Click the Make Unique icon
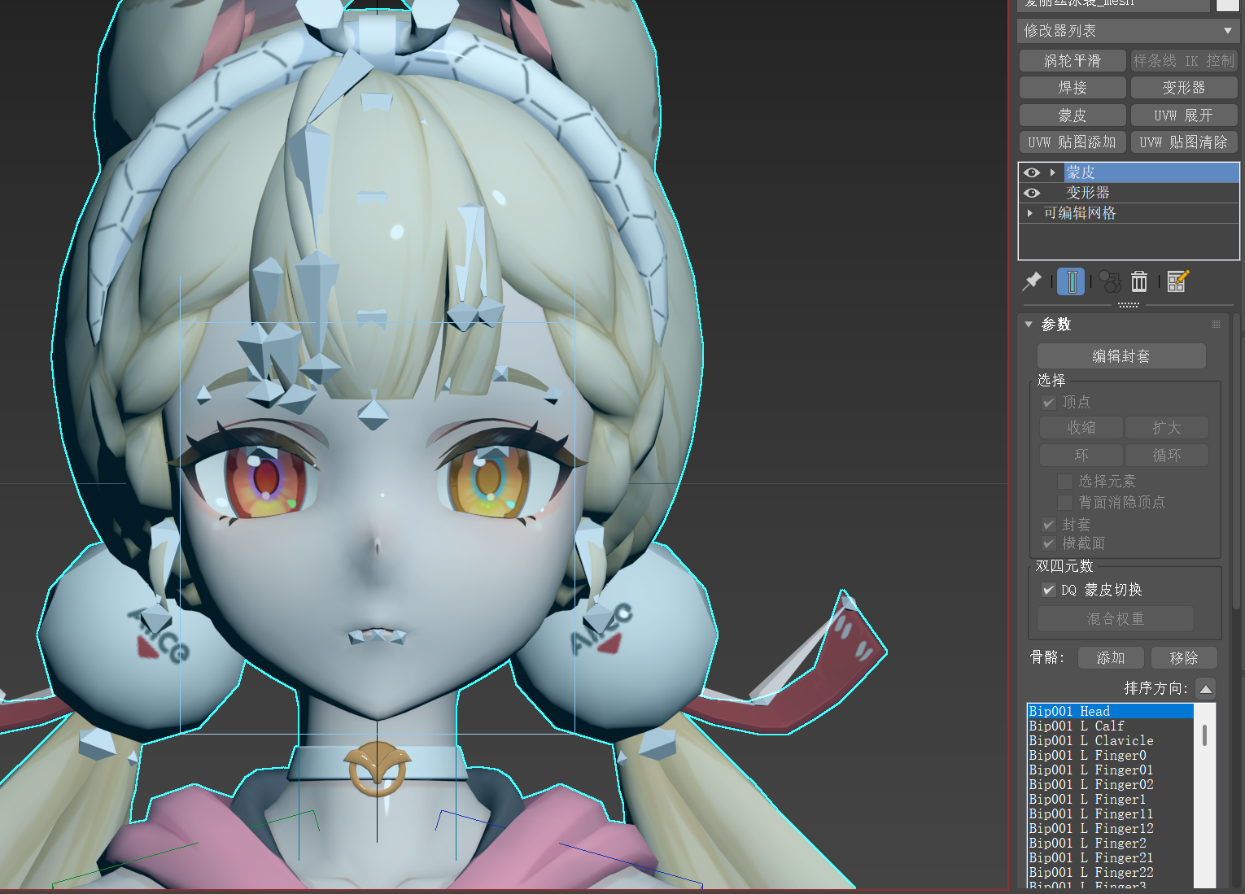Viewport: 1245px width, 894px height. tap(1109, 281)
